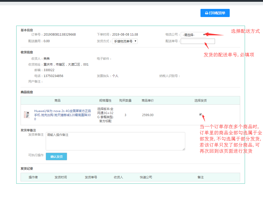Click the order number 201908081138329668
The width and height of the screenshot is (263, 204).
click(60, 35)
